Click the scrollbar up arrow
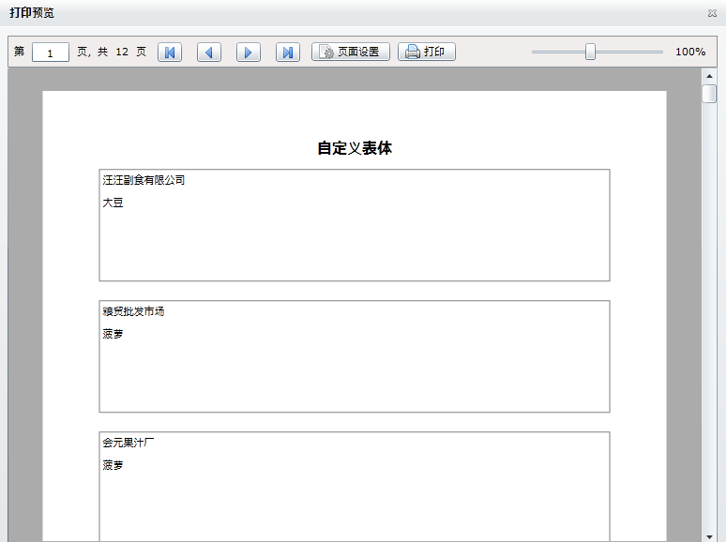 pos(709,76)
